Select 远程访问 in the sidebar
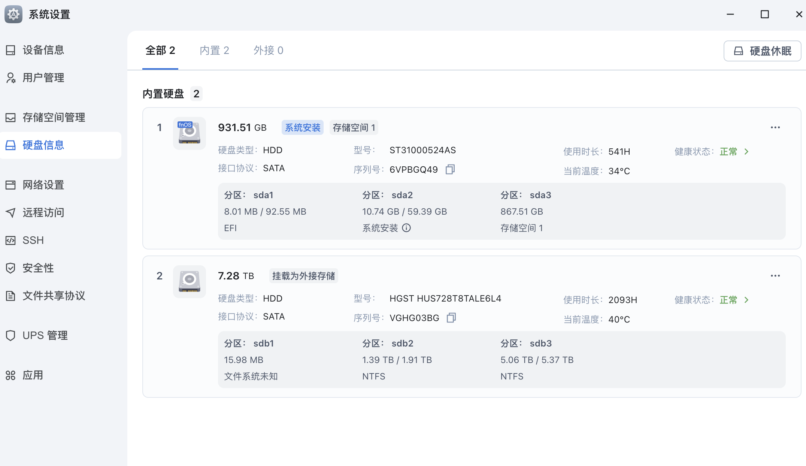The height and width of the screenshot is (466, 806). pos(61,213)
